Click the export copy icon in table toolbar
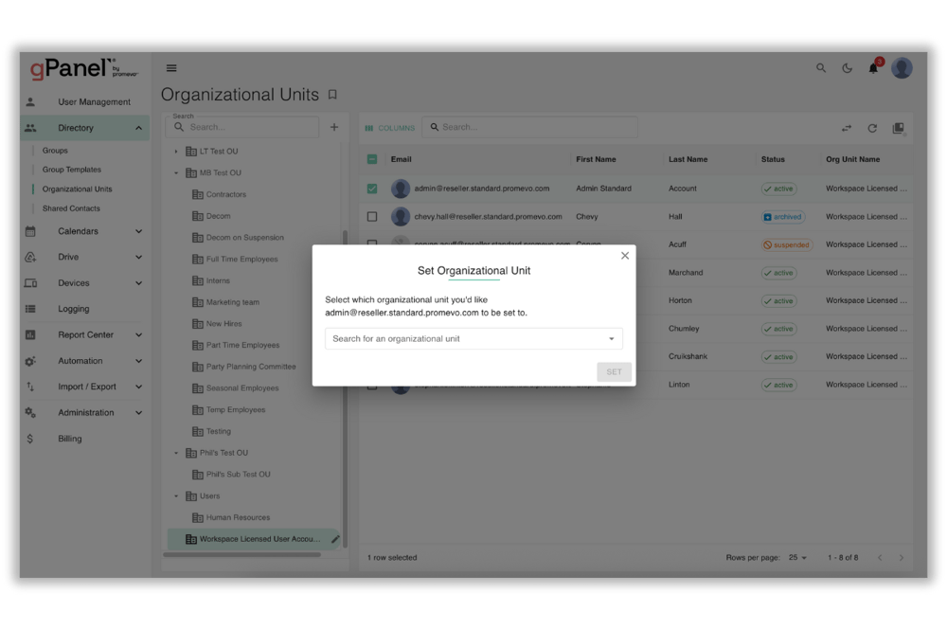The image size is (947, 630). point(899,128)
